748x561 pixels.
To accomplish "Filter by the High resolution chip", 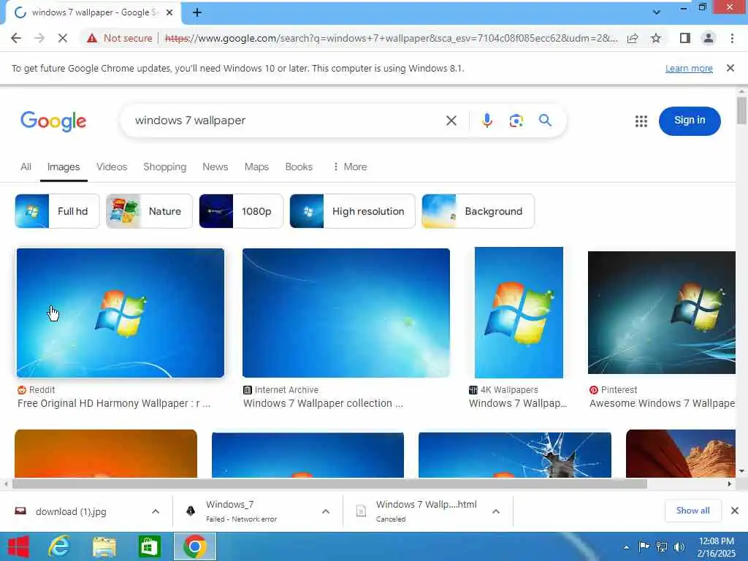I will pos(353,211).
